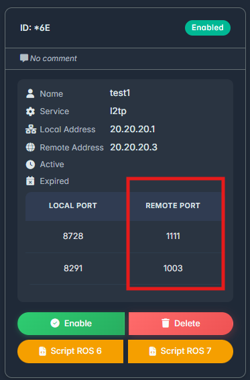This screenshot has height=380, width=250.
Task: Click the red Delete button
Action: tap(181, 324)
